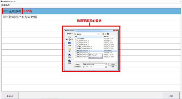182x99 pixels.
Task: Open Libraries location in file dialog sidebar
Action: click(x=69, y=50)
